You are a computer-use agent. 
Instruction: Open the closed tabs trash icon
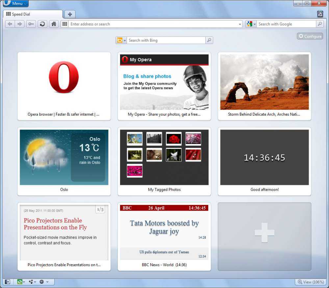[x=320, y=14]
